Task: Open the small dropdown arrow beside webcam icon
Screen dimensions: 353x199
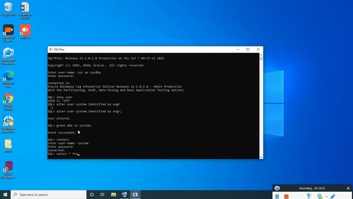Action: tap(327, 197)
